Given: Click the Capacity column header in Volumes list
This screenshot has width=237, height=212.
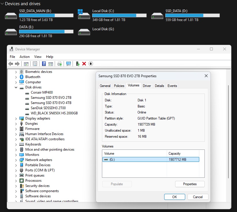Looking at the screenshot, I should (x=183, y=154).
